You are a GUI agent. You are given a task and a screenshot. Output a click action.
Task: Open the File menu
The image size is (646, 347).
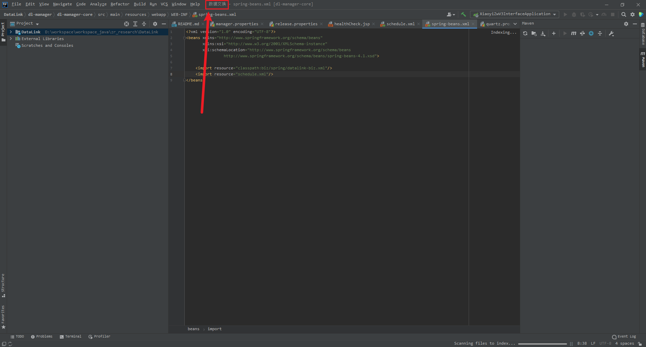[16, 4]
